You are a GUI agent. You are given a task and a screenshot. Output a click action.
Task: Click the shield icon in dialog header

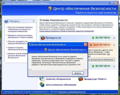pyautogui.click(x=46, y=50)
